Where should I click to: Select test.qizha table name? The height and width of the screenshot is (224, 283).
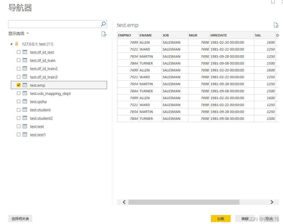click(38, 102)
